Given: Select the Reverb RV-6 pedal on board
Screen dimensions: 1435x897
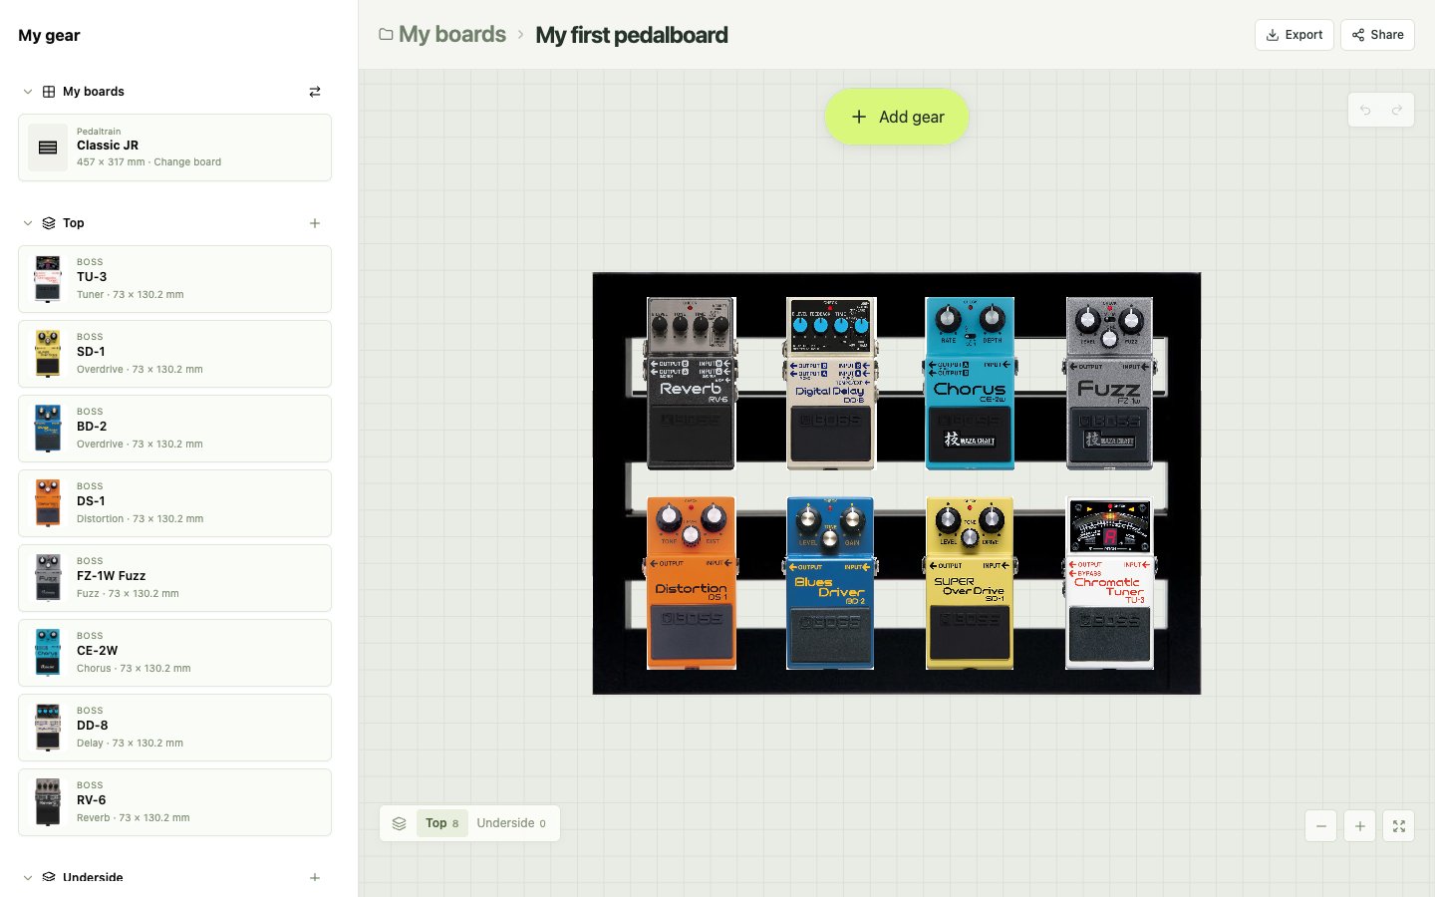Looking at the screenshot, I should click(691, 384).
